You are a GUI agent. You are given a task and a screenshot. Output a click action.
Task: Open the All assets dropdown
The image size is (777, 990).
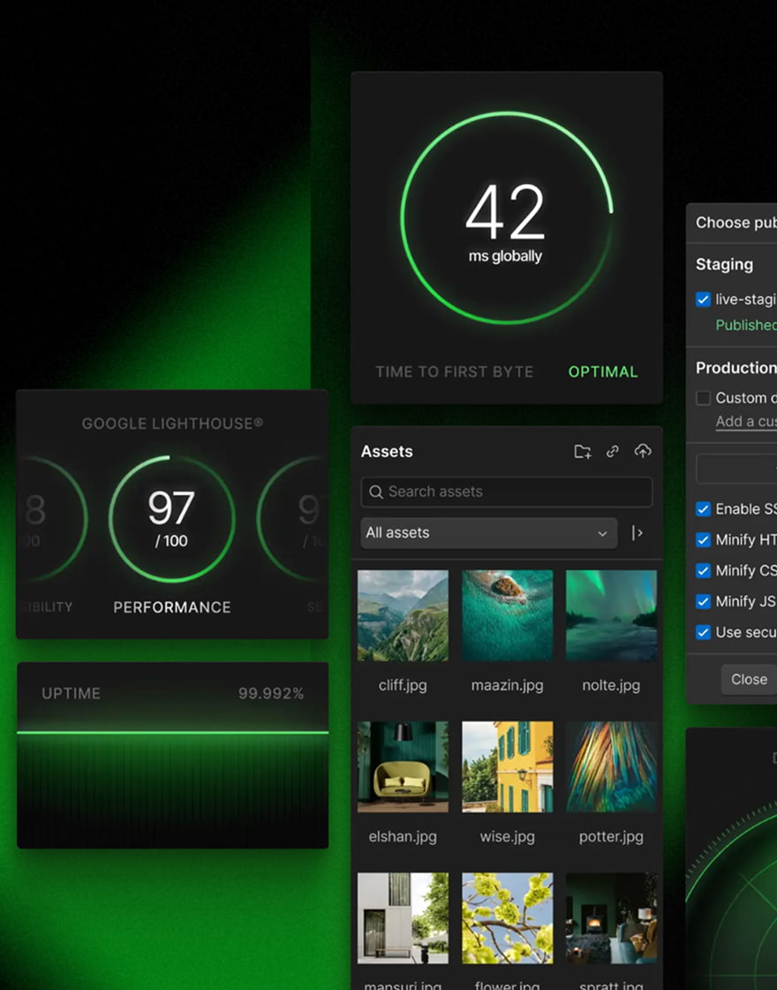pyautogui.click(x=489, y=533)
